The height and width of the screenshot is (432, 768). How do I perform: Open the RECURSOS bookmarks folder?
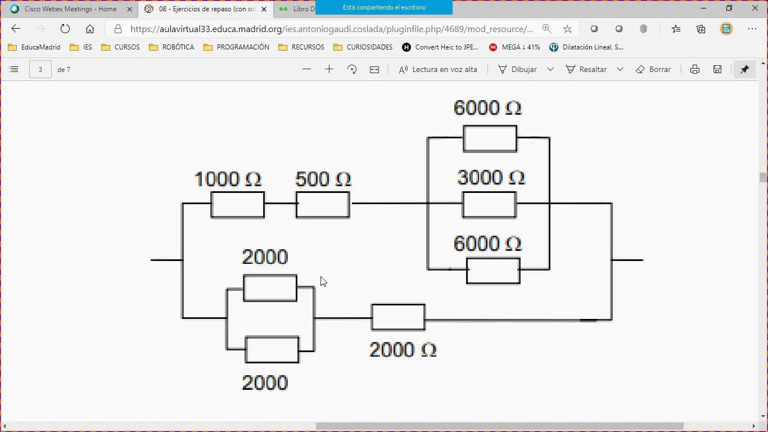[x=301, y=47]
